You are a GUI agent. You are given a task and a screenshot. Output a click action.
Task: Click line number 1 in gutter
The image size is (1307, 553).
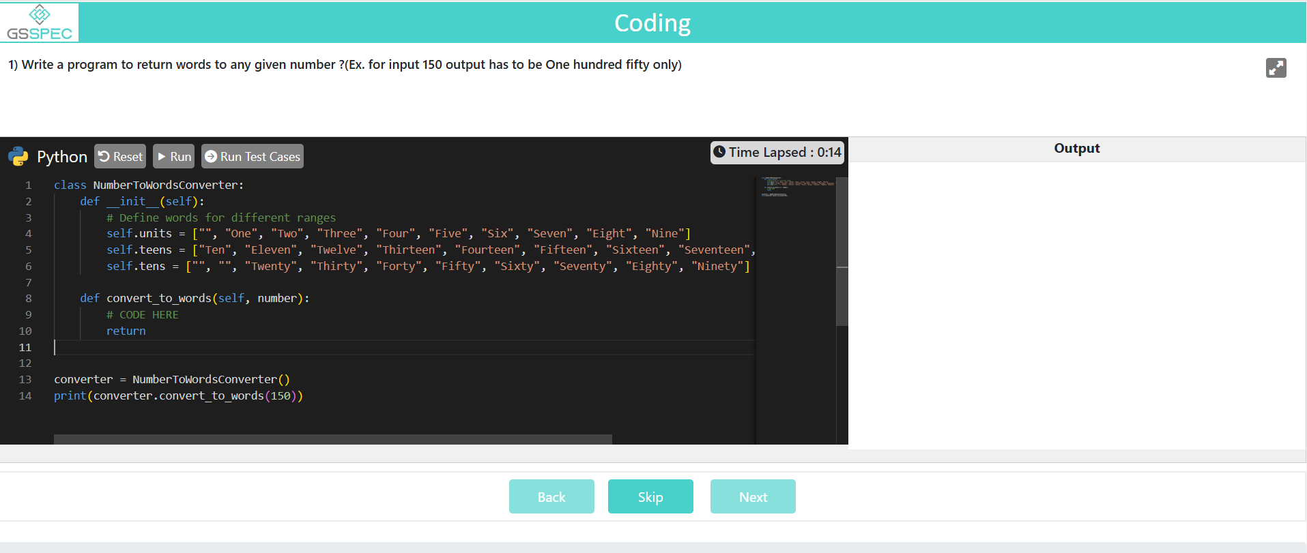tap(28, 185)
